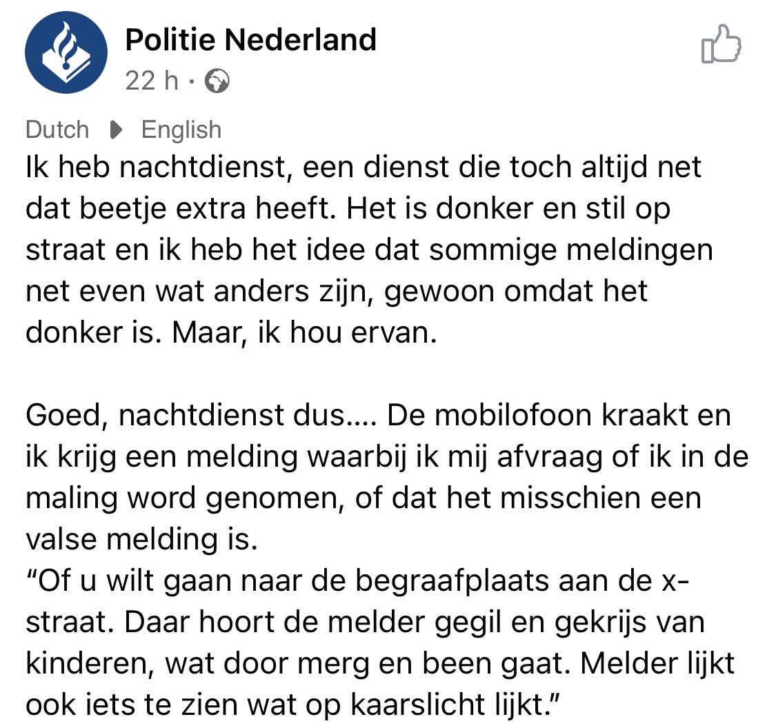Screen dimensions: 776x728
Task: Click the globe public-audience icon
Action: (x=217, y=82)
